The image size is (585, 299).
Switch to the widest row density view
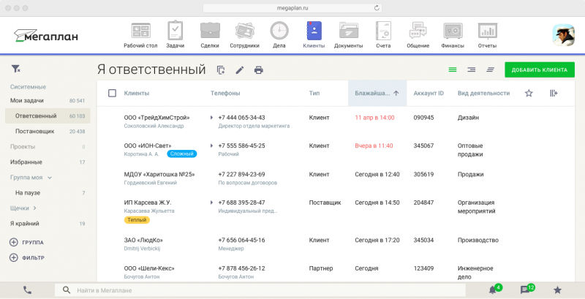(x=453, y=69)
